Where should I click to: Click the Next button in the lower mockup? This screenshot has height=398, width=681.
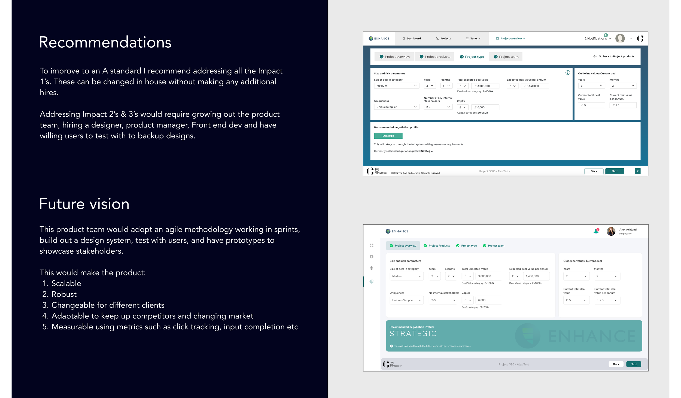point(634,364)
